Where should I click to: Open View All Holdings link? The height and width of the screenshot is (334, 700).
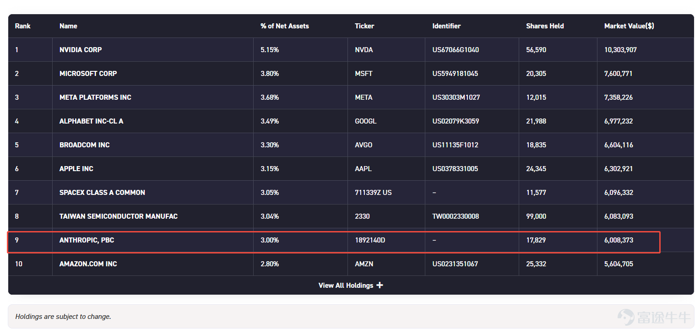(x=351, y=285)
